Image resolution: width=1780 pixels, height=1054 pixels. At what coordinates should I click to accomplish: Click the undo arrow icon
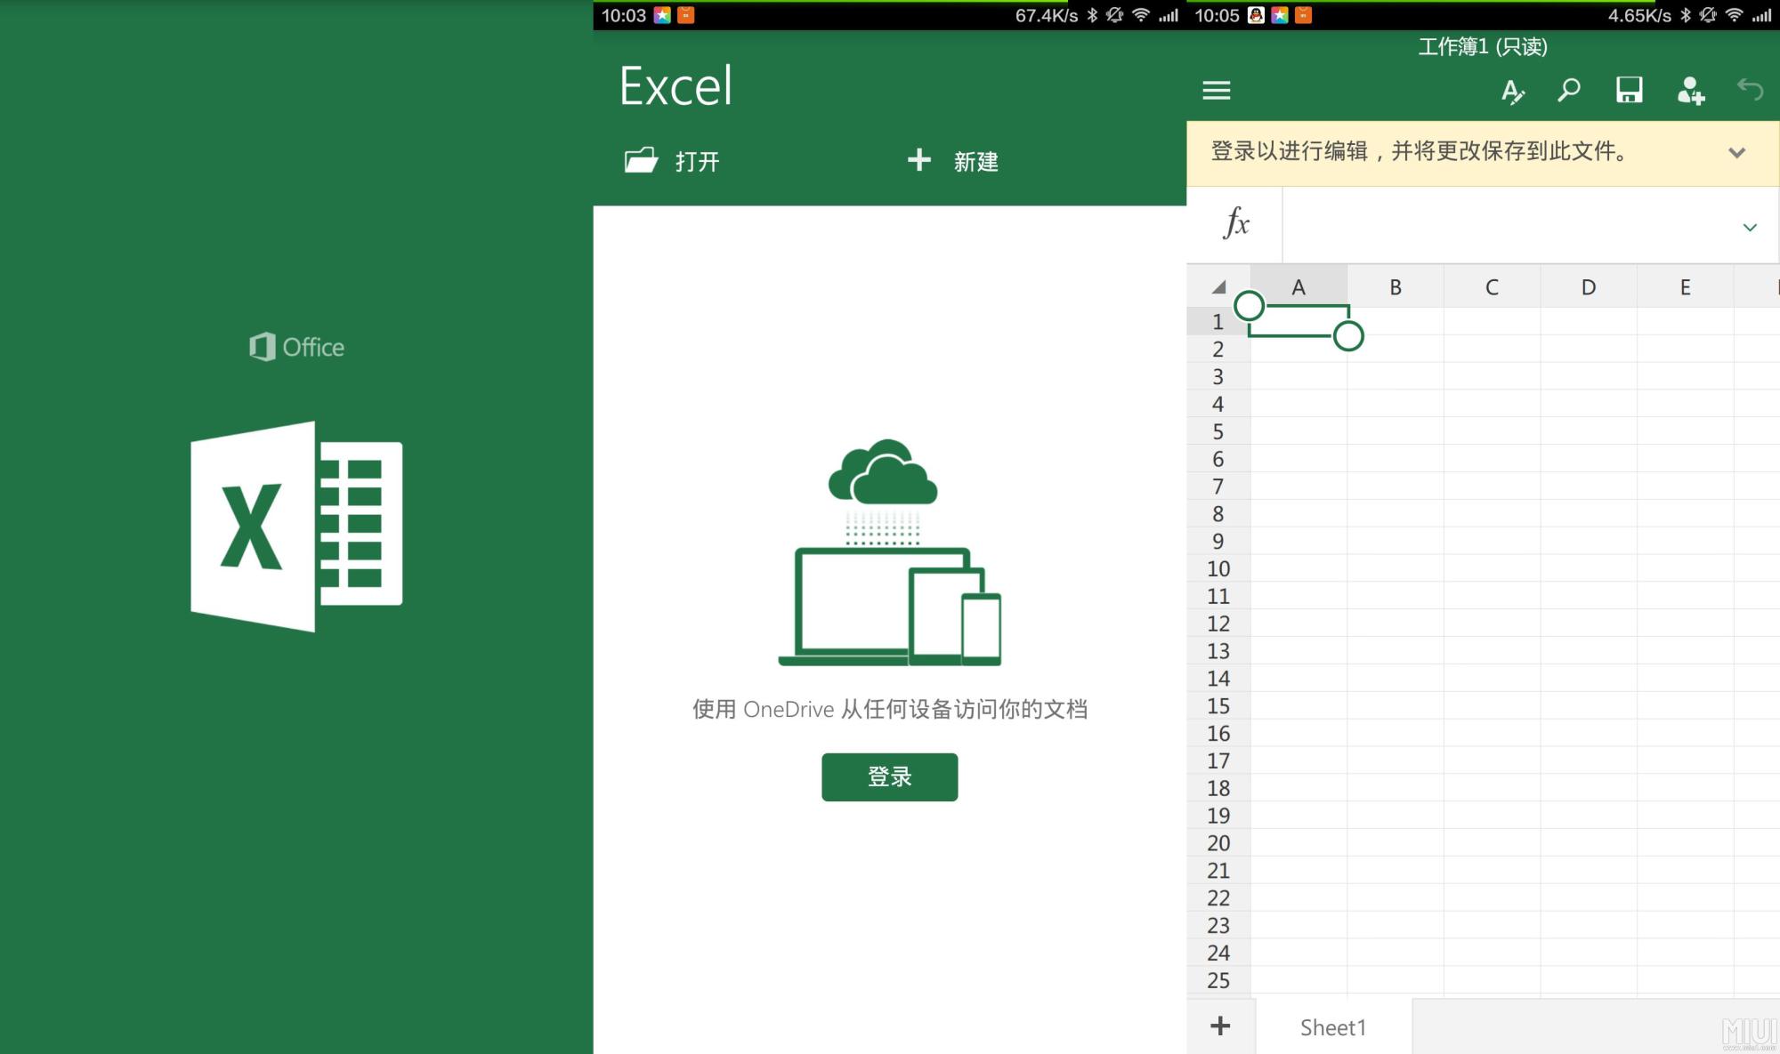tap(1750, 90)
